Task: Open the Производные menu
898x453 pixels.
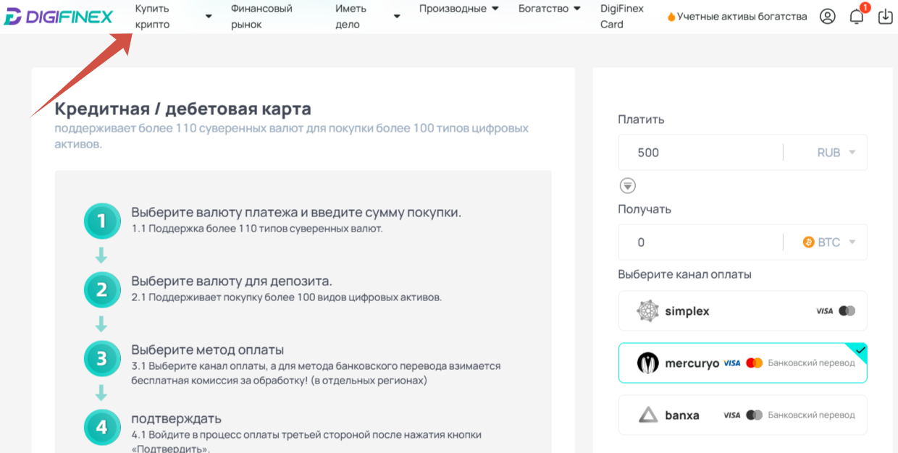Action: click(453, 9)
